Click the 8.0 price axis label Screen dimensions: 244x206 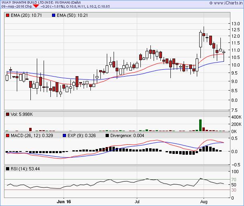pos(234,100)
